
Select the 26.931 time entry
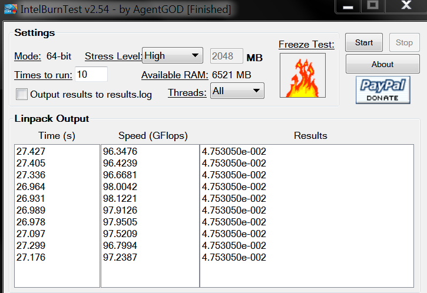tap(31, 199)
